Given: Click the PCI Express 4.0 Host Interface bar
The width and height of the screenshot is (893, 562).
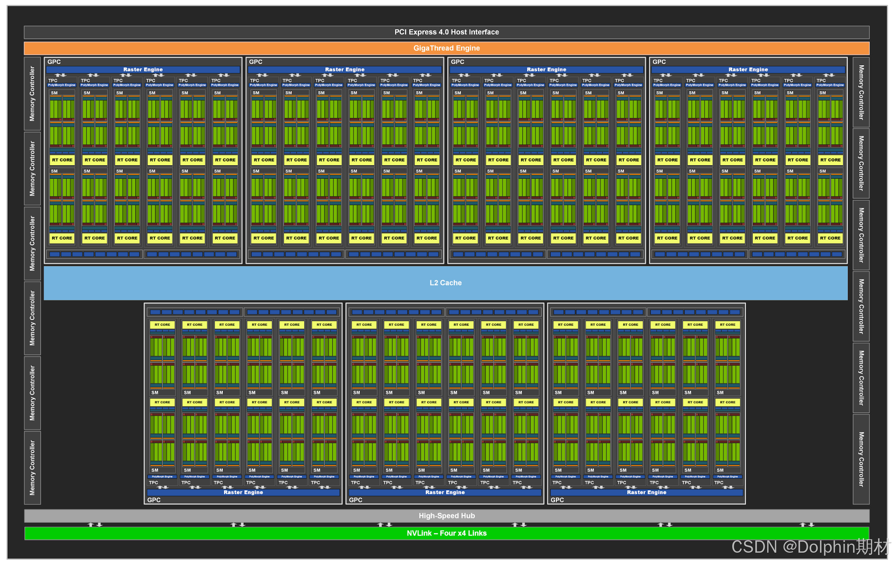Looking at the screenshot, I should coord(446,32).
